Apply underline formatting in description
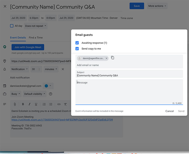The height and width of the screenshot is (154, 189). (x=36, y=104)
